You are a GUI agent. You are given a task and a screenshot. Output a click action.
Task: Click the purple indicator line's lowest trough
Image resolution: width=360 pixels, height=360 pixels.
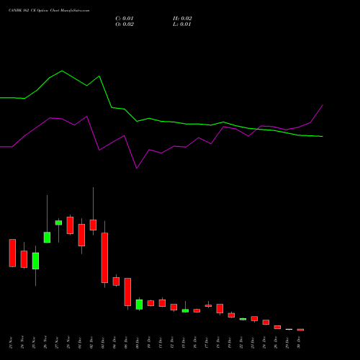click(x=137, y=168)
